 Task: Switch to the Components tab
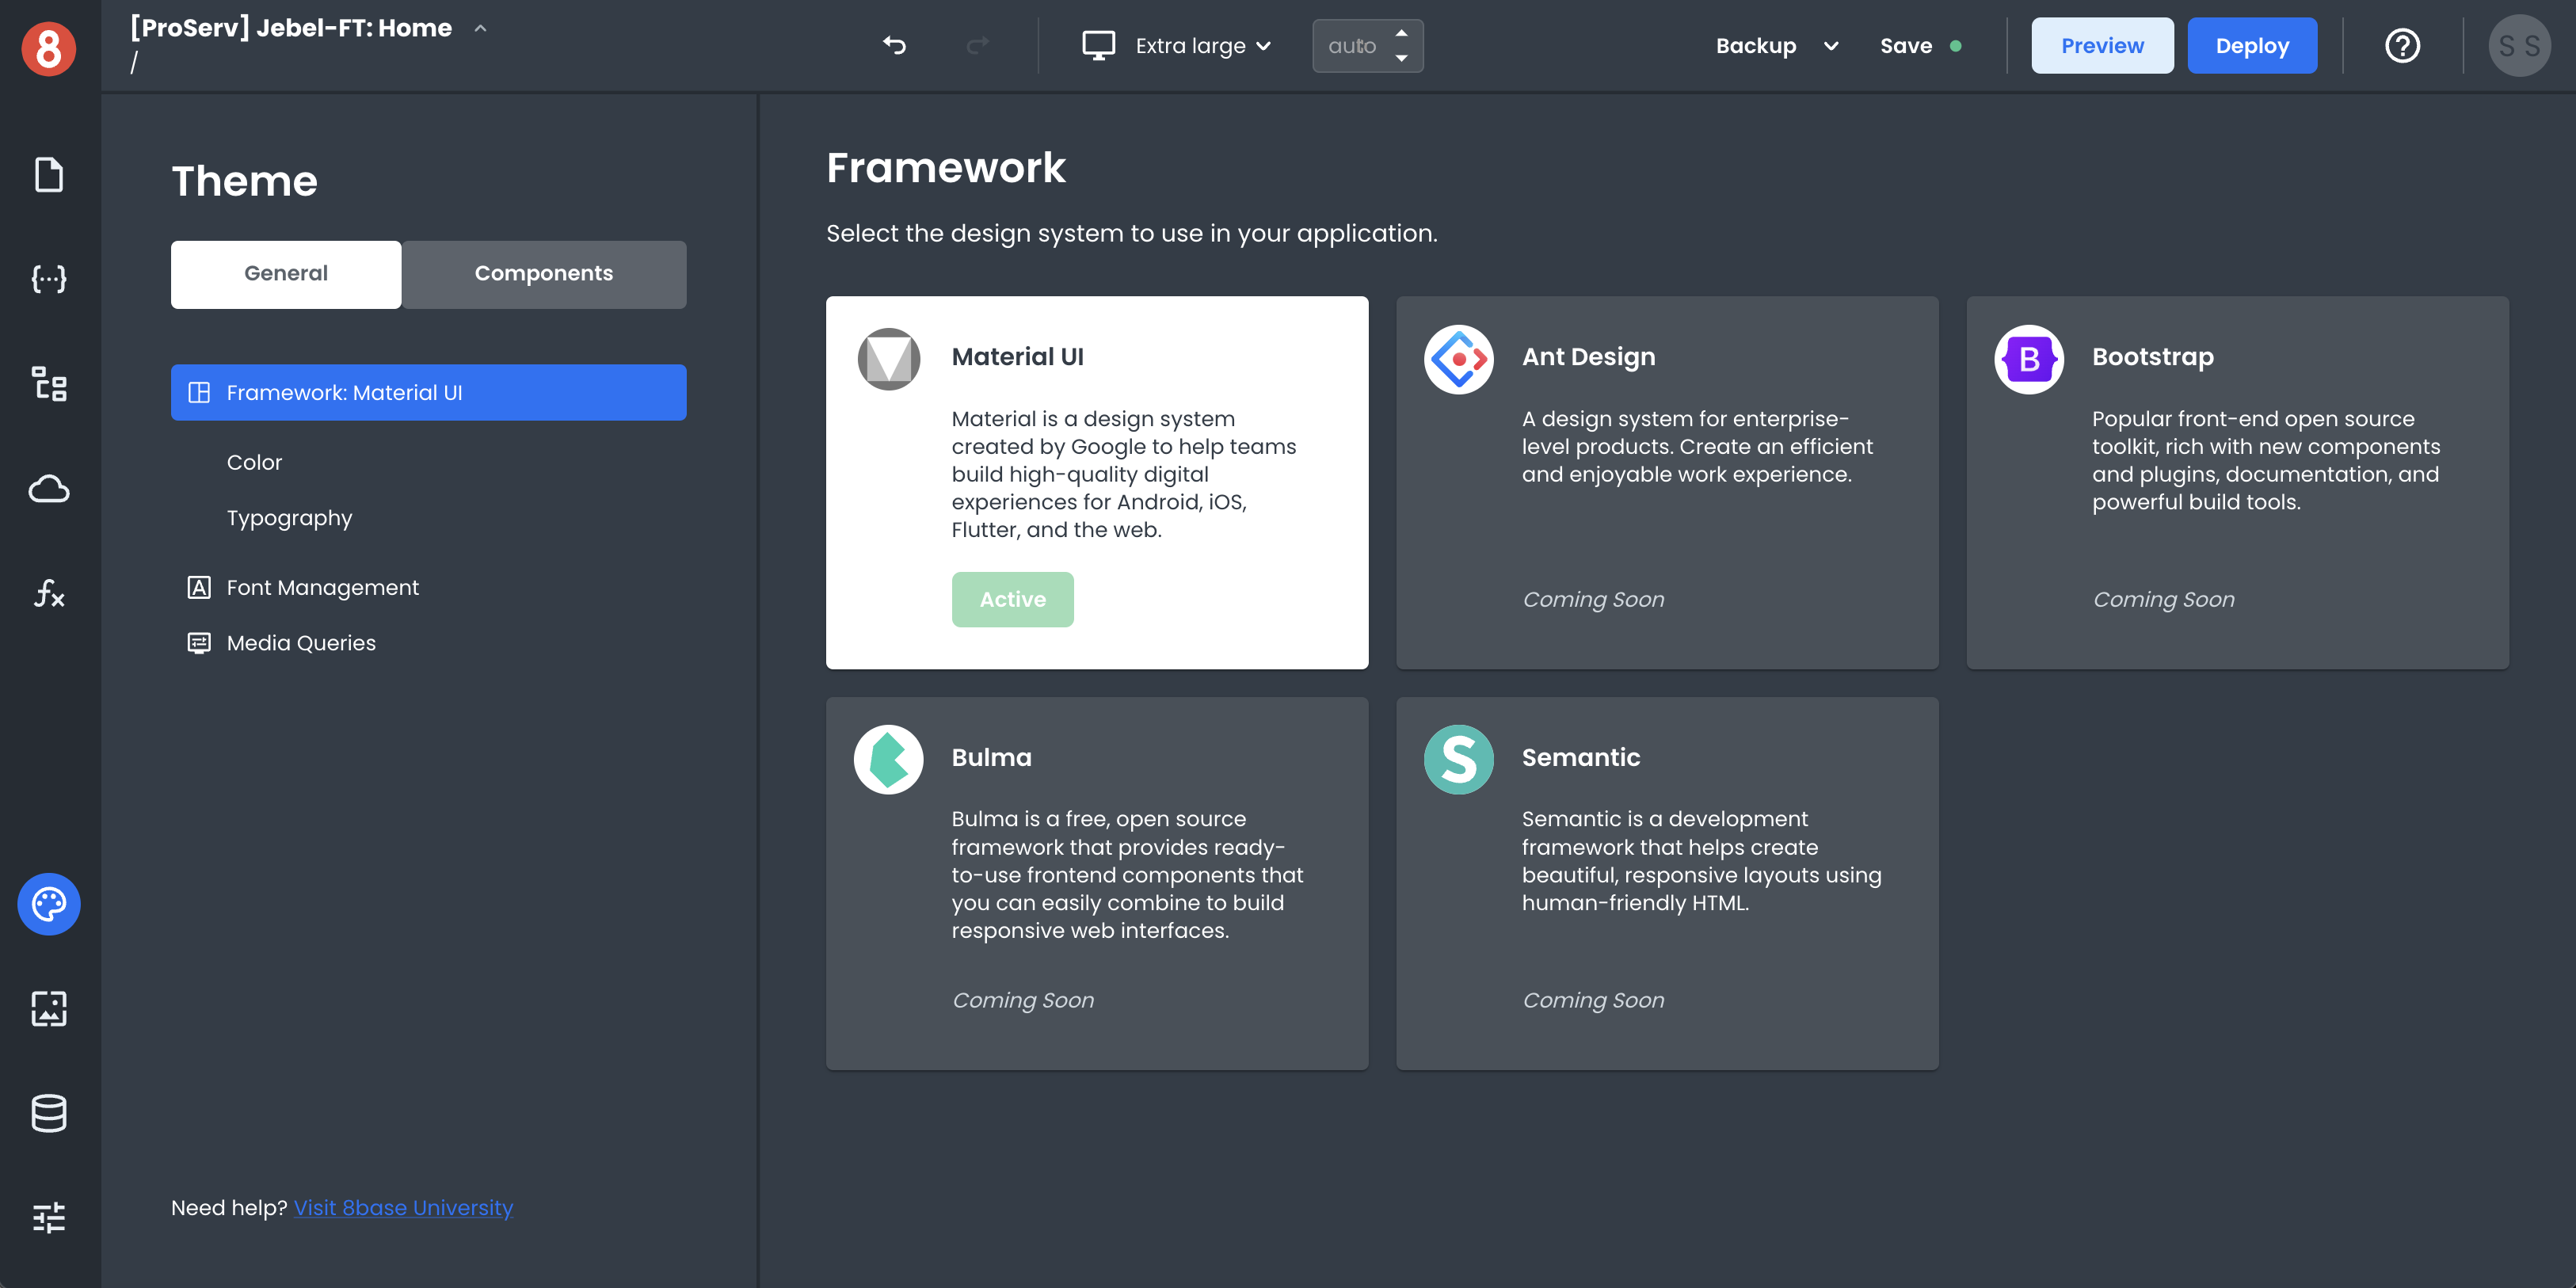pyautogui.click(x=543, y=274)
